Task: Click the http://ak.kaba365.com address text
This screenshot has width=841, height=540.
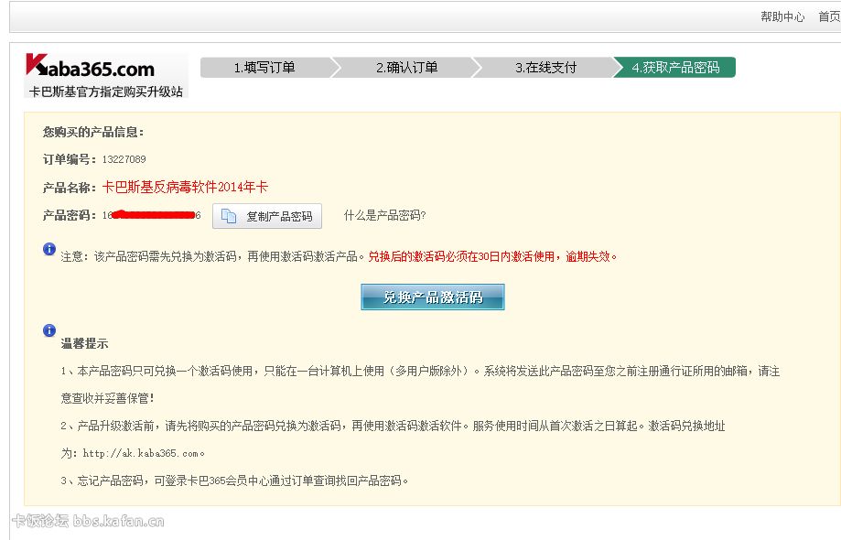Action: [x=141, y=454]
